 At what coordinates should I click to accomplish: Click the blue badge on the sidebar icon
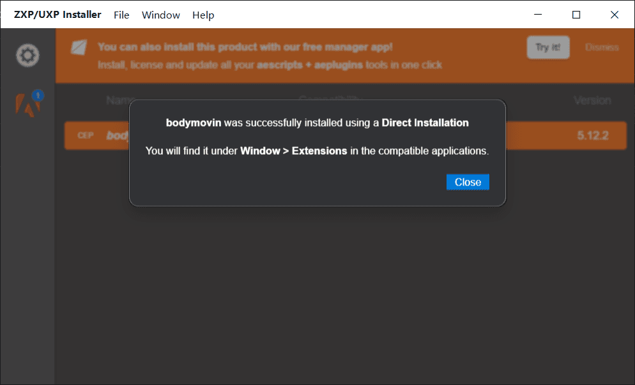pyautogui.click(x=37, y=95)
